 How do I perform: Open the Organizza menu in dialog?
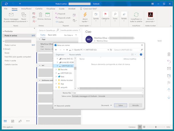60,55
